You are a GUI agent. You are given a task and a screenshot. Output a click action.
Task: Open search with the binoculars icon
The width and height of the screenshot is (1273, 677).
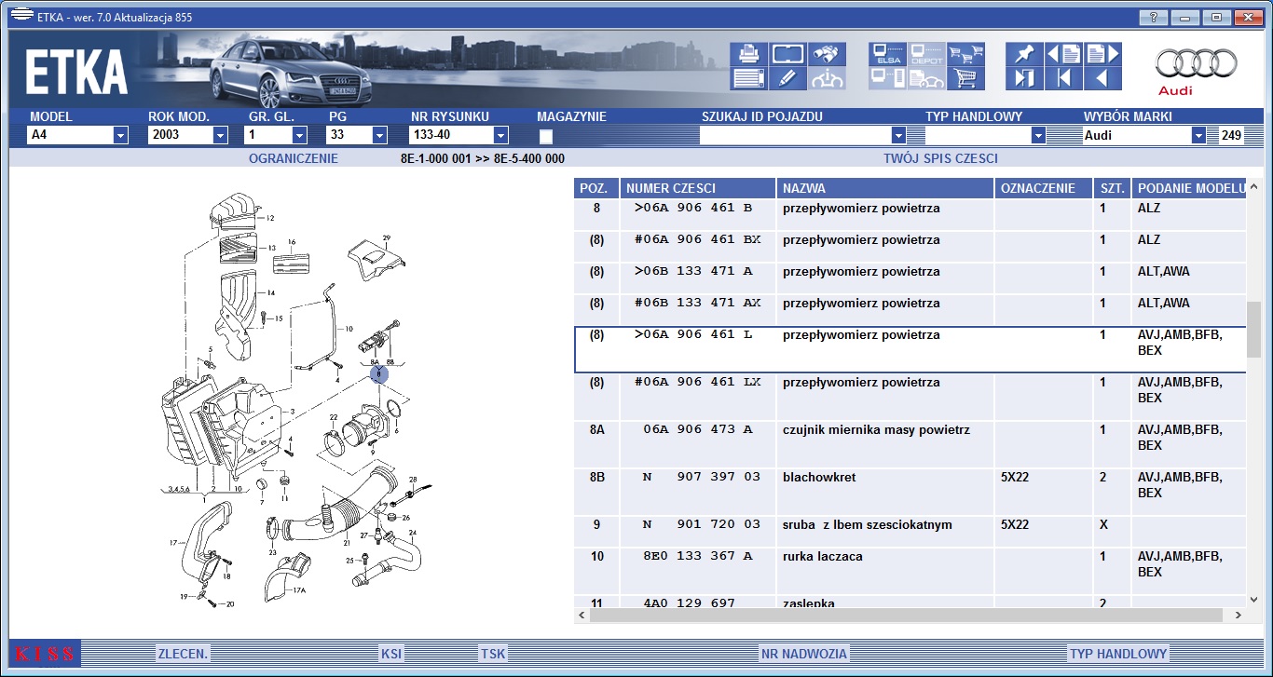(827, 54)
